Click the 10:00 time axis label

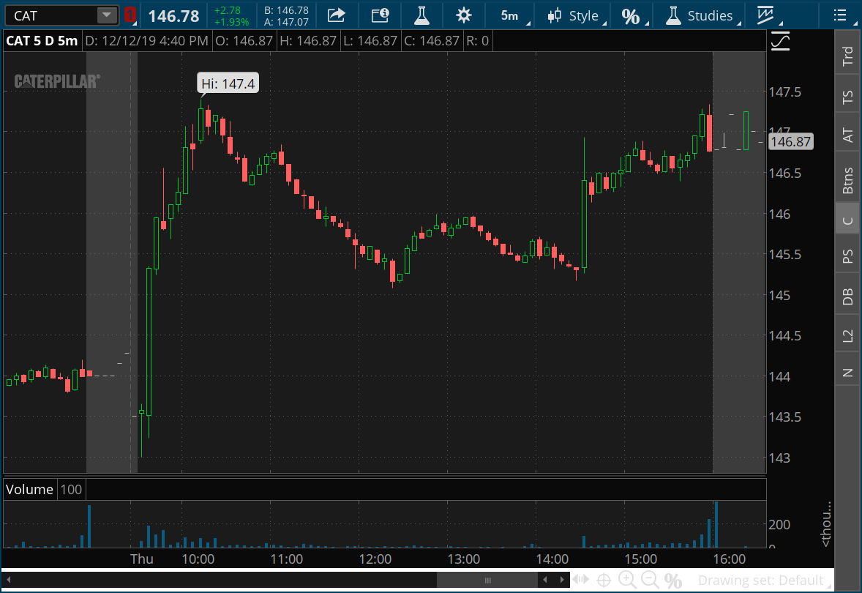[x=198, y=559]
